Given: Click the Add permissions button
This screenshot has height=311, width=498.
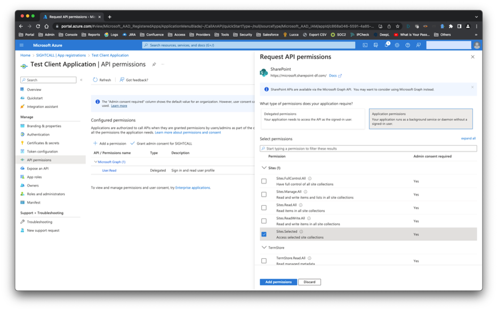Looking at the screenshot, I should (x=278, y=282).
